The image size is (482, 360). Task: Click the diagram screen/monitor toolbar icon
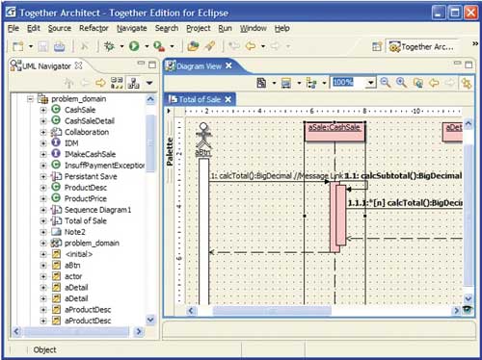tap(286, 84)
